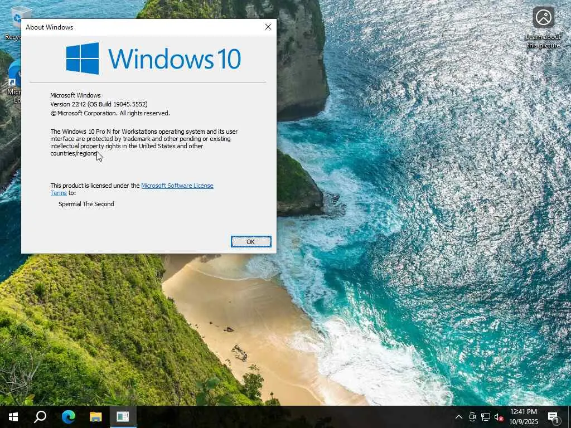
Task: Open the Windows Start menu
Action: point(13,417)
